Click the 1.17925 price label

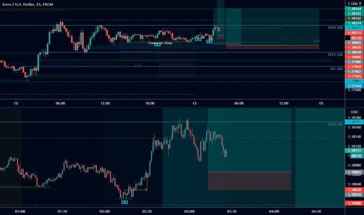(354, 76)
